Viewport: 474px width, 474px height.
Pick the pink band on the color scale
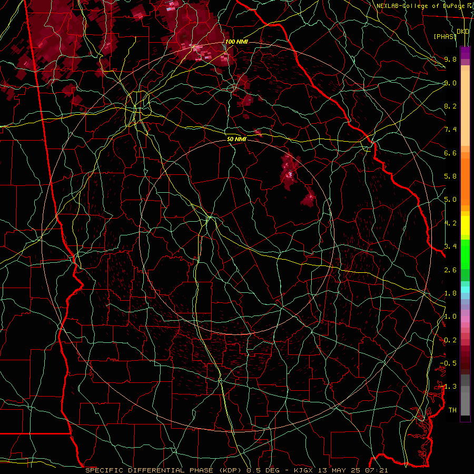(x=465, y=319)
